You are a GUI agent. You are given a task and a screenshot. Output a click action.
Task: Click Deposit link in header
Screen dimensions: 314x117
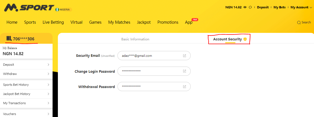coord(263,7)
